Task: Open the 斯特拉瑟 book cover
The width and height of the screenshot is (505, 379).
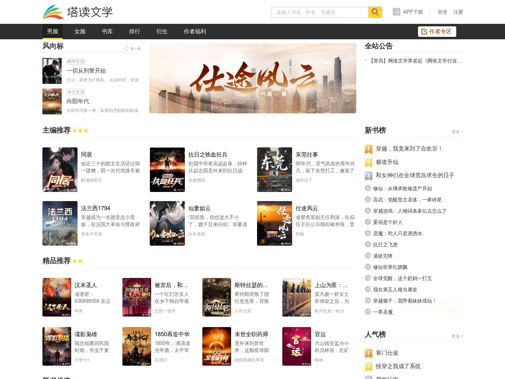Action: coord(217,297)
